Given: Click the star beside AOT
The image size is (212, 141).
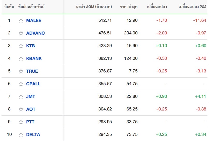Looking at the screenshot, I should 21,109.
